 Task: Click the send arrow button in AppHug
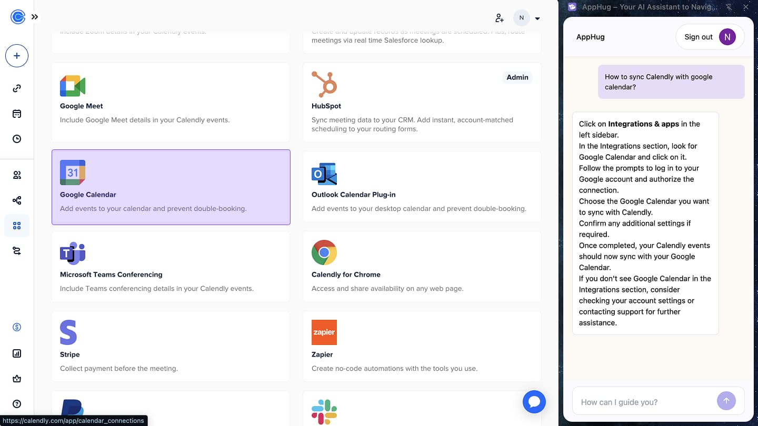click(726, 401)
